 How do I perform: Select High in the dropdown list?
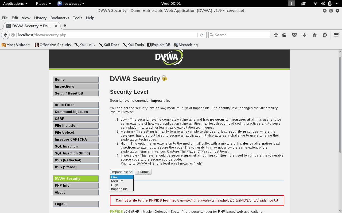point(122,185)
